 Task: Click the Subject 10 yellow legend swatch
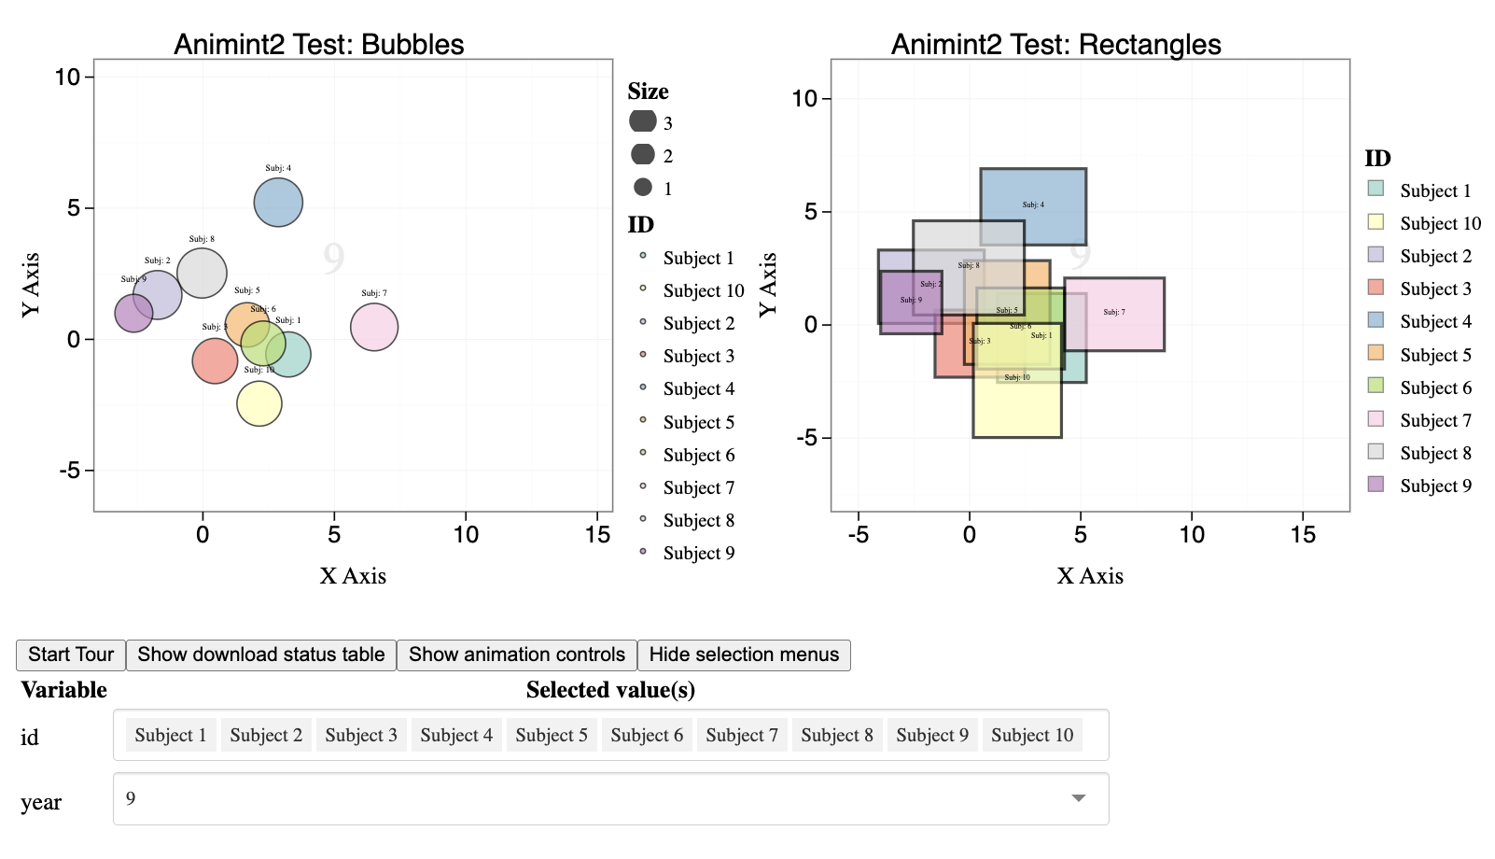1376,222
